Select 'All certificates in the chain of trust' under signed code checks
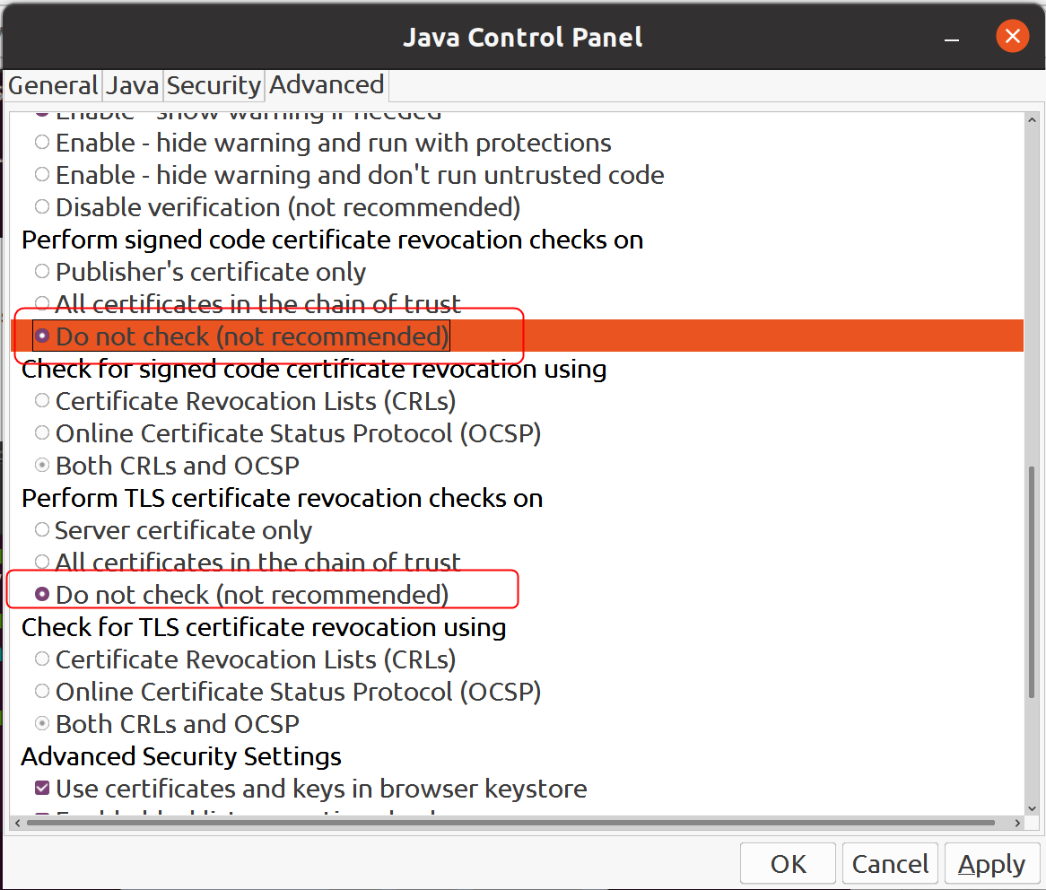Screen dimensions: 1046x890 pos(42,303)
